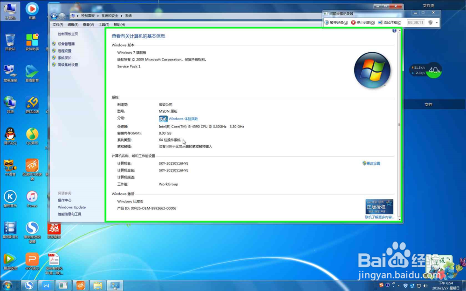Launch the WPS演示 desktop icon
The height and width of the screenshot is (291, 466).
(x=32, y=261)
